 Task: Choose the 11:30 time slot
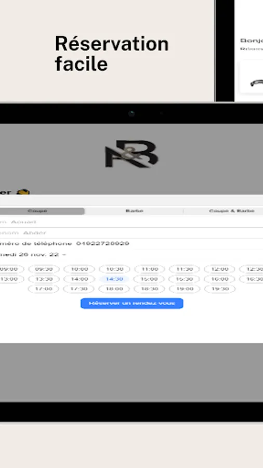tap(185, 269)
